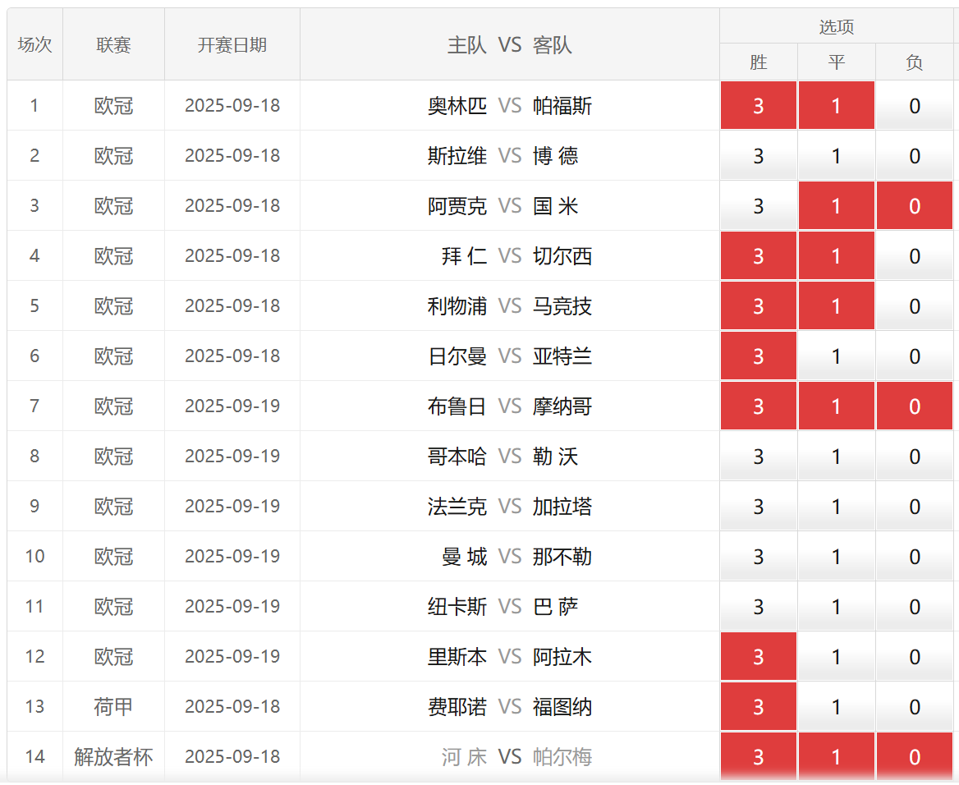Deselect 平 (1) for 河床 VS 帕尔梅
Image resolution: width=959 pixels, height=785 pixels.
click(836, 757)
